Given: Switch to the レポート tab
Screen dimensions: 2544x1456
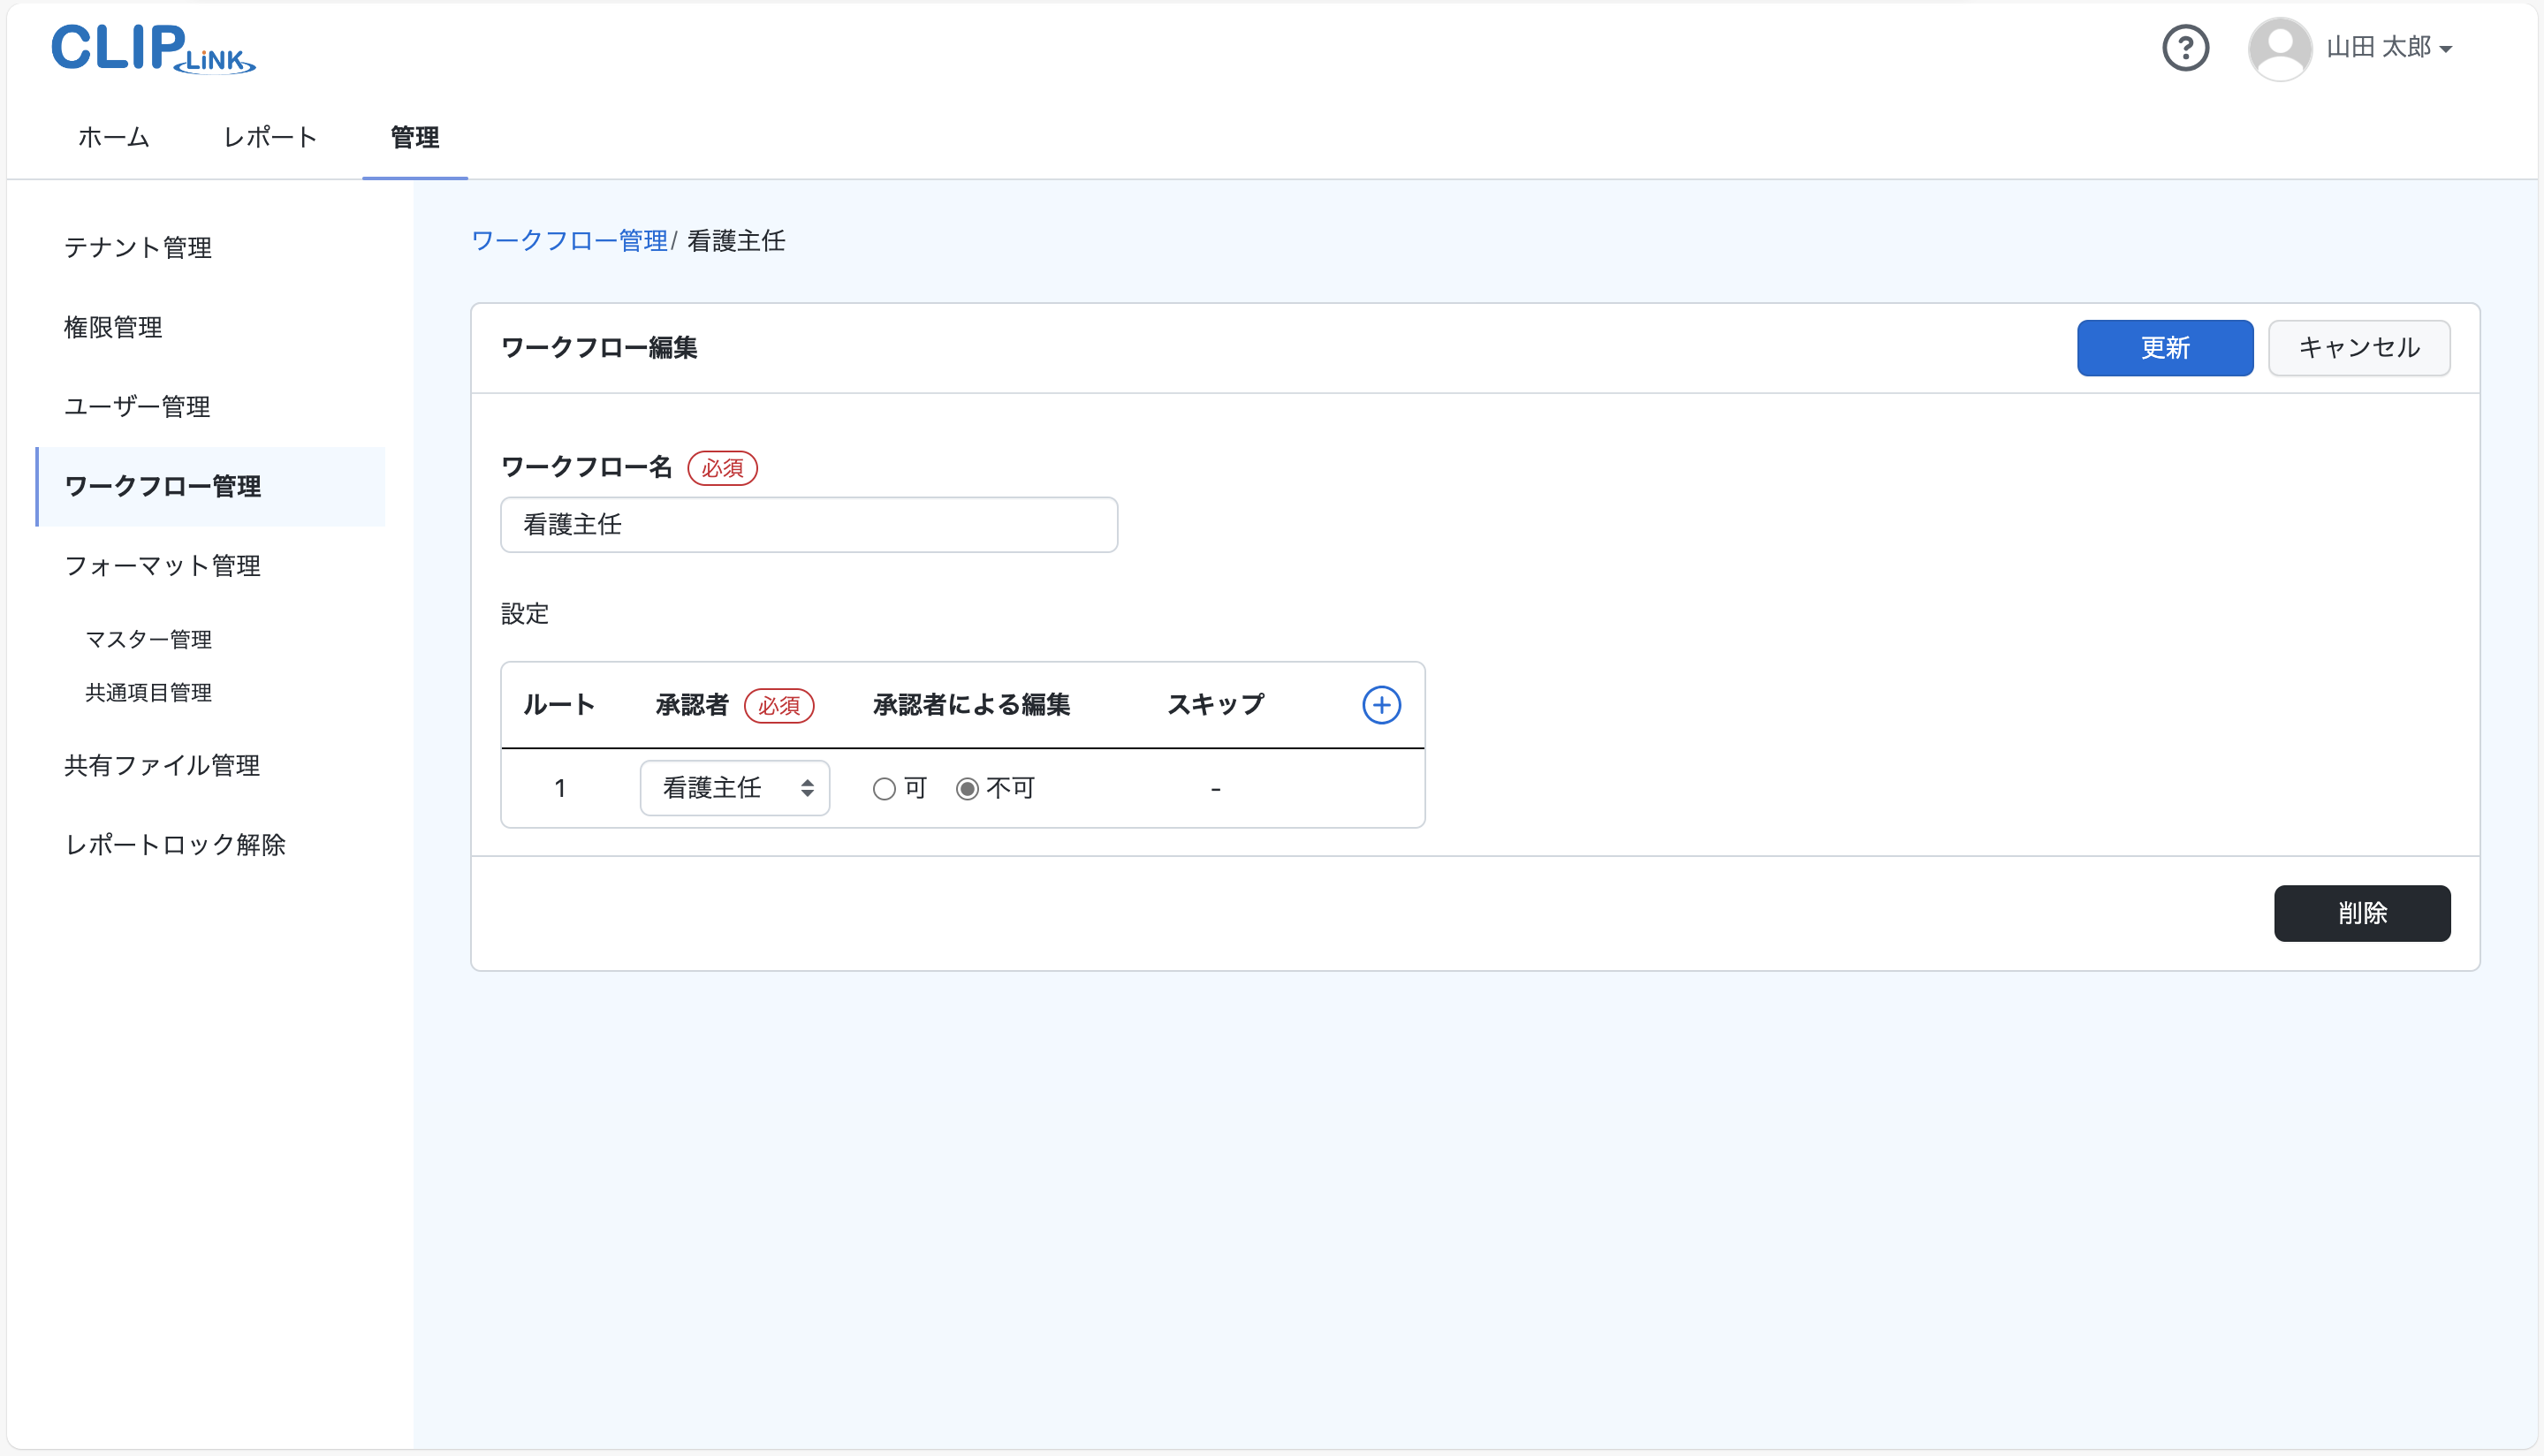Looking at the screenshot, I should click(269, 137).
